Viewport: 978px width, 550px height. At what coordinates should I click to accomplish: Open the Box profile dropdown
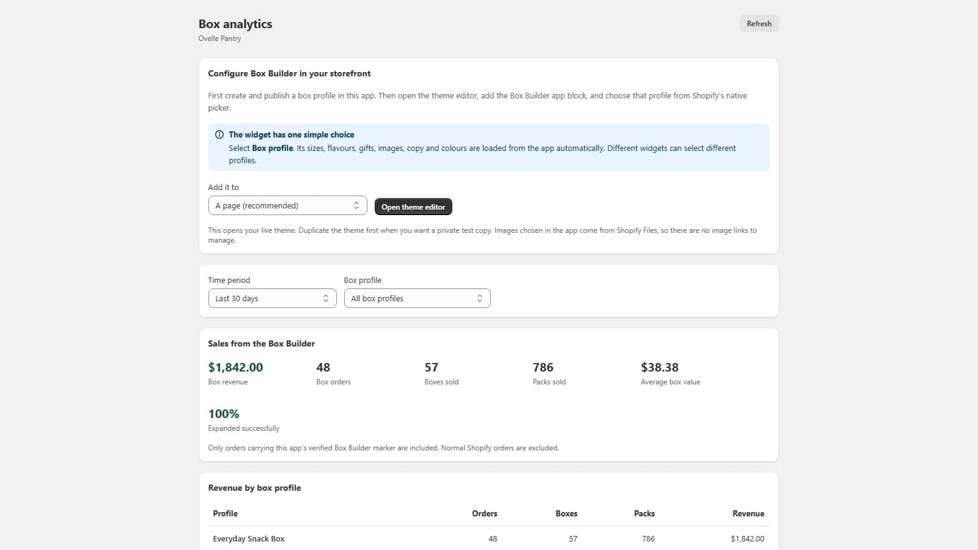pos(417,298)
